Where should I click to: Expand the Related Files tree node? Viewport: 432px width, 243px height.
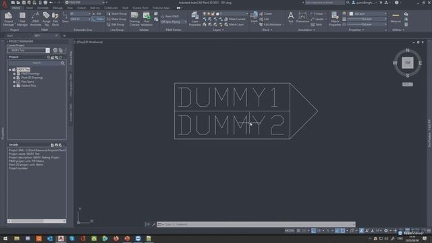14,86
